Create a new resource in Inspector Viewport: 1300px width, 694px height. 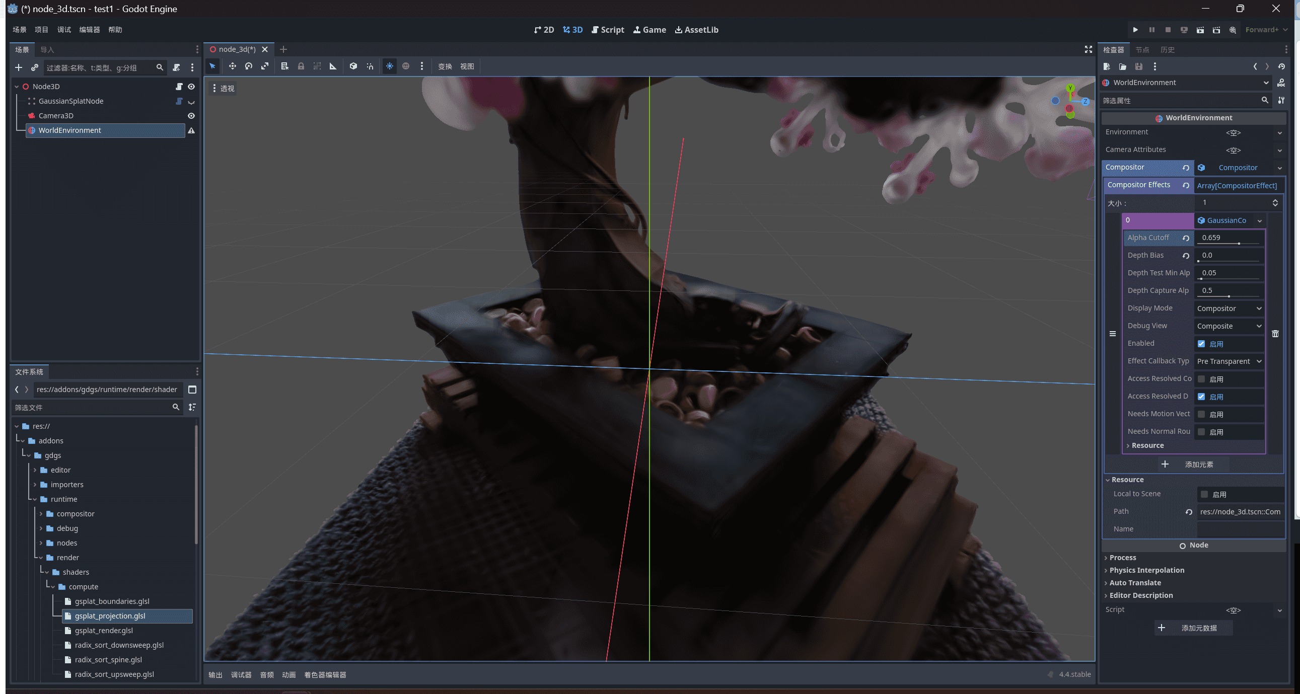pyautogui.click(x=1107, y=66)
